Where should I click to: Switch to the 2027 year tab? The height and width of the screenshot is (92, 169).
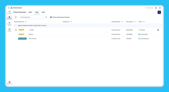click(x=43, y=12)
